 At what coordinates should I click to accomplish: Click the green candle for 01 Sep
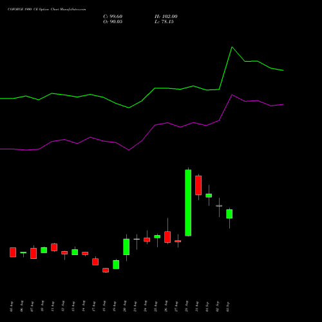[x=209, y=196]
